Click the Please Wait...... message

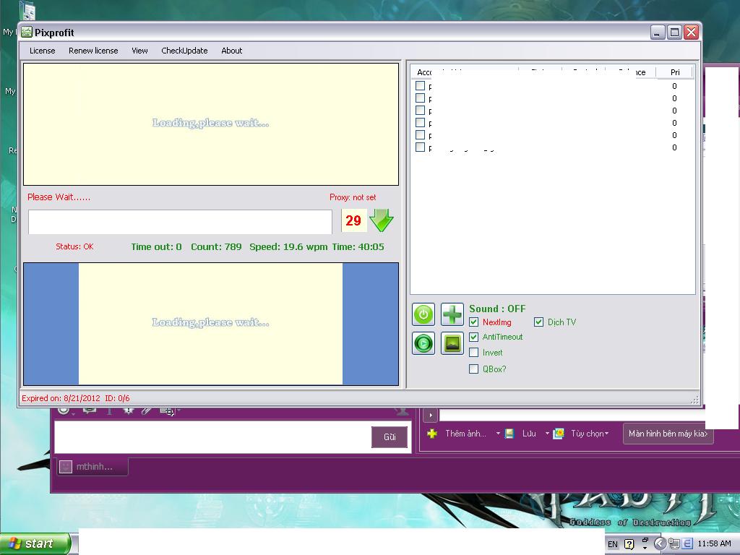click(59, 197)
